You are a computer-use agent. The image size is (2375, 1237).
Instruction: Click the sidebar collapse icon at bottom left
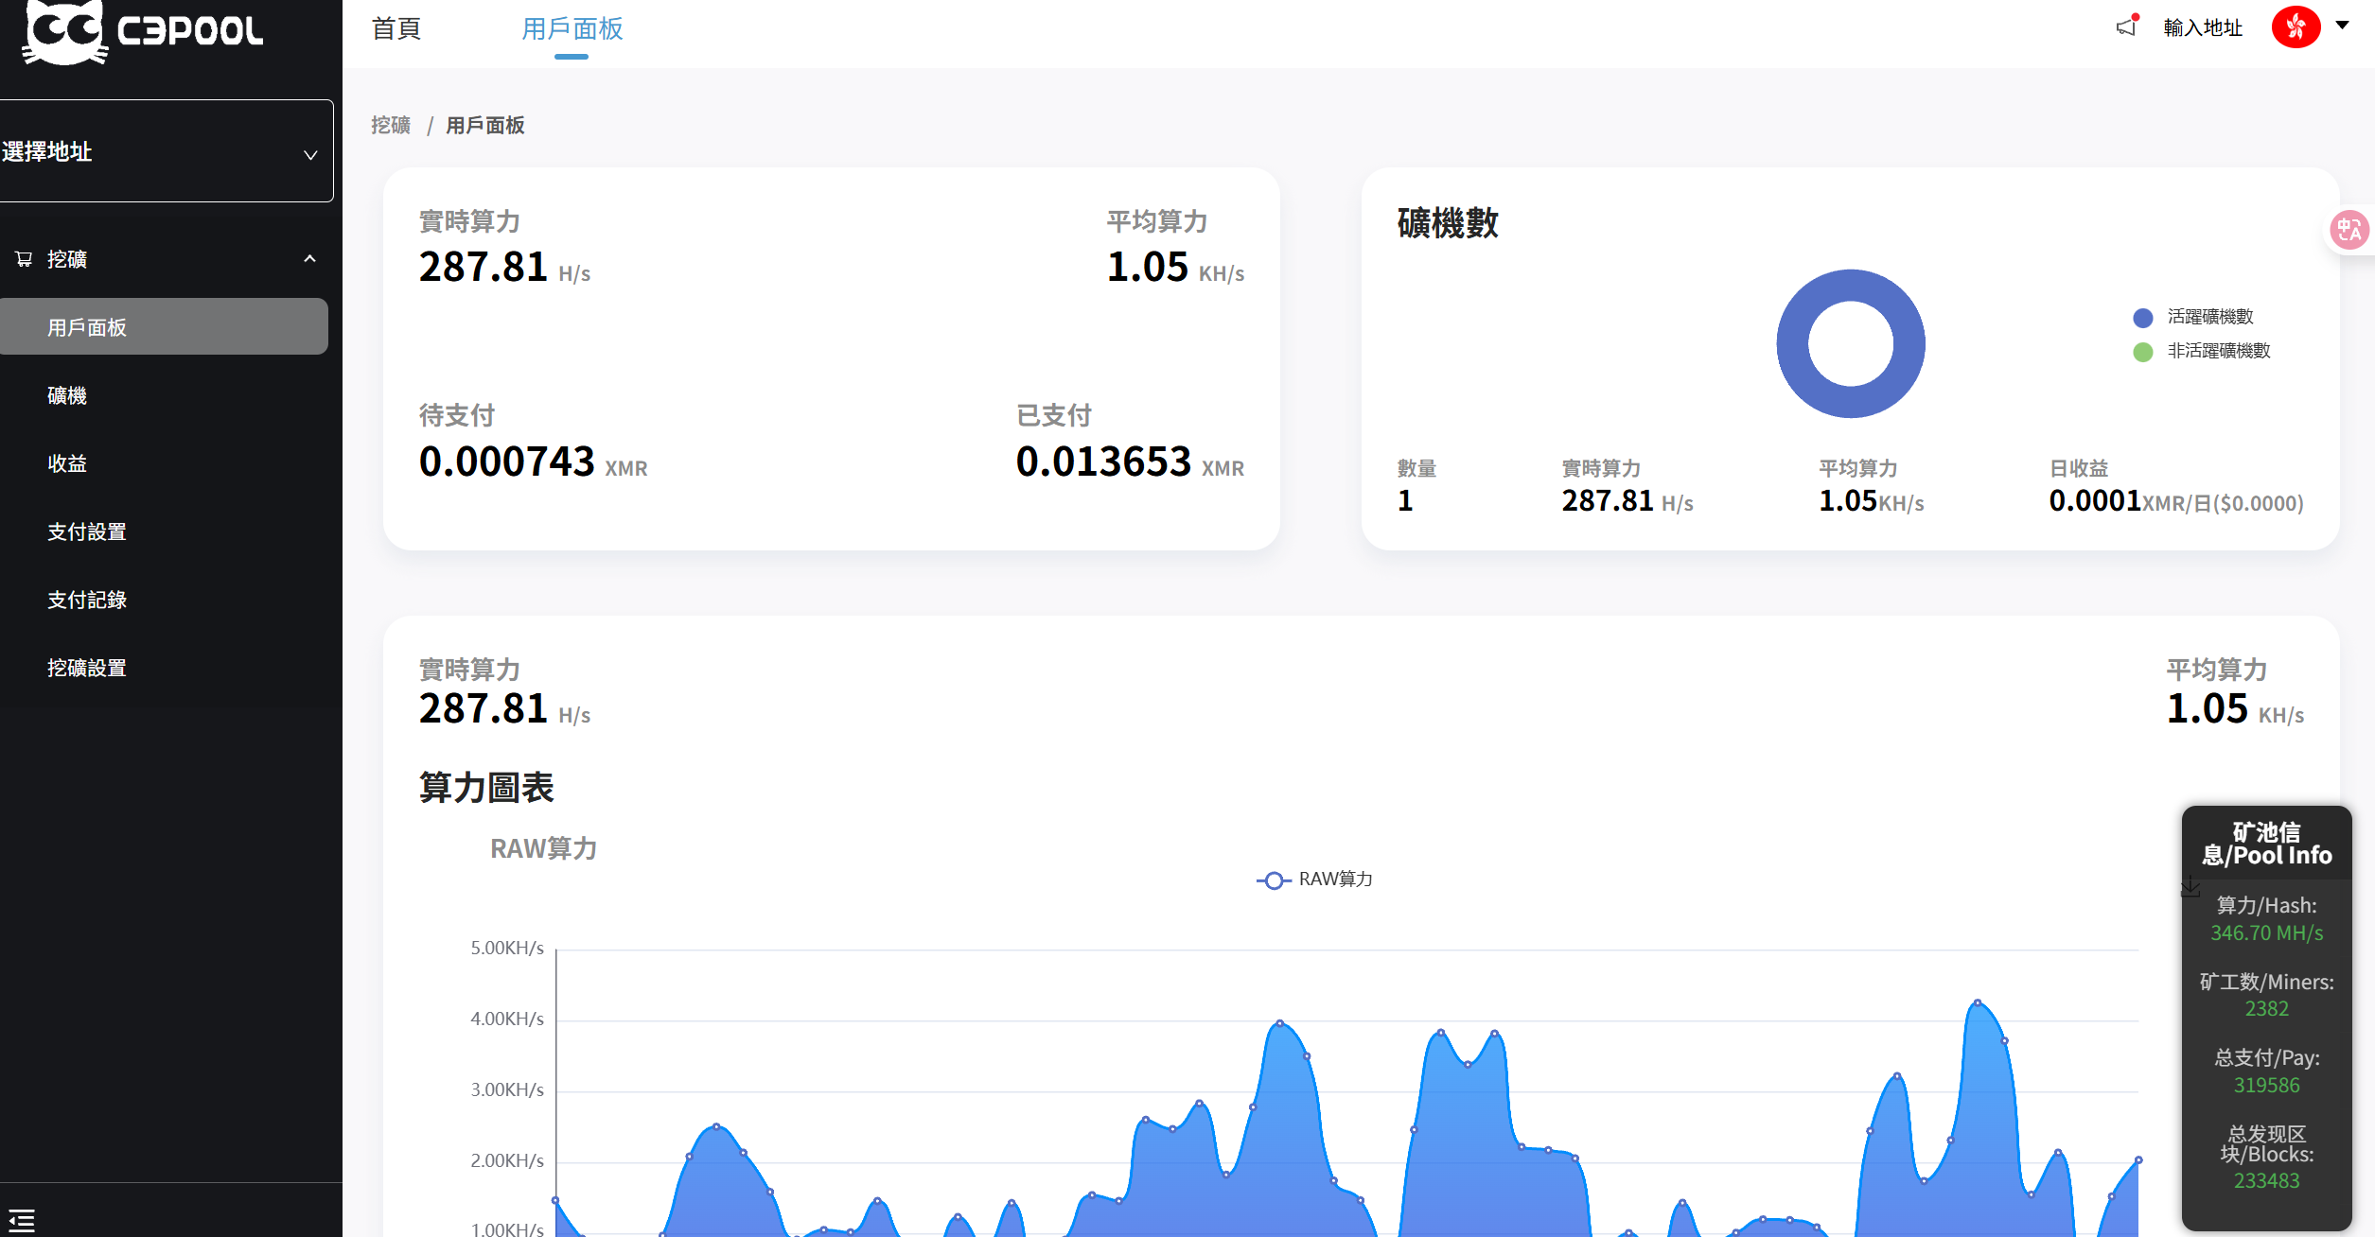[22, 1220]
